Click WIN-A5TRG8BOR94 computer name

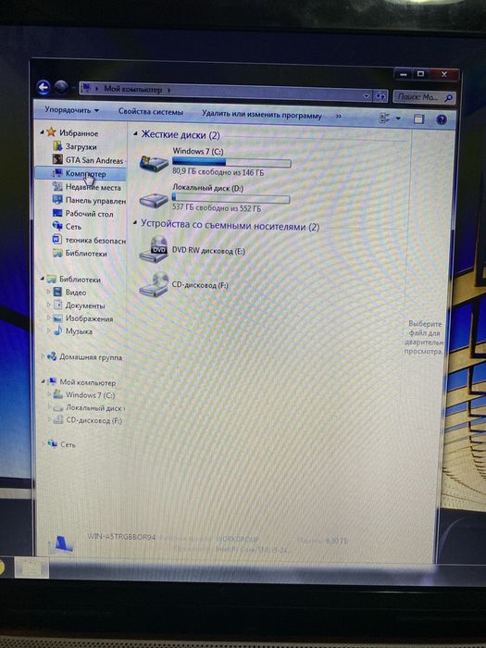[x=121, y=537]
